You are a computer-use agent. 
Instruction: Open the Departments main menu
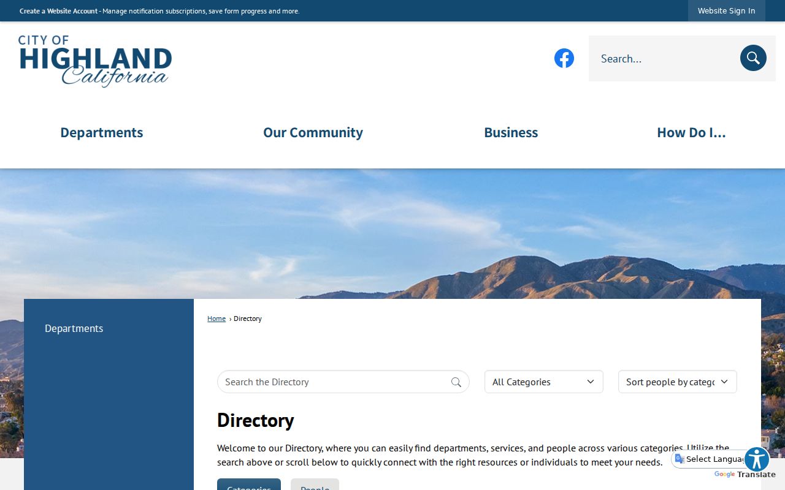[x=102, y=132]
